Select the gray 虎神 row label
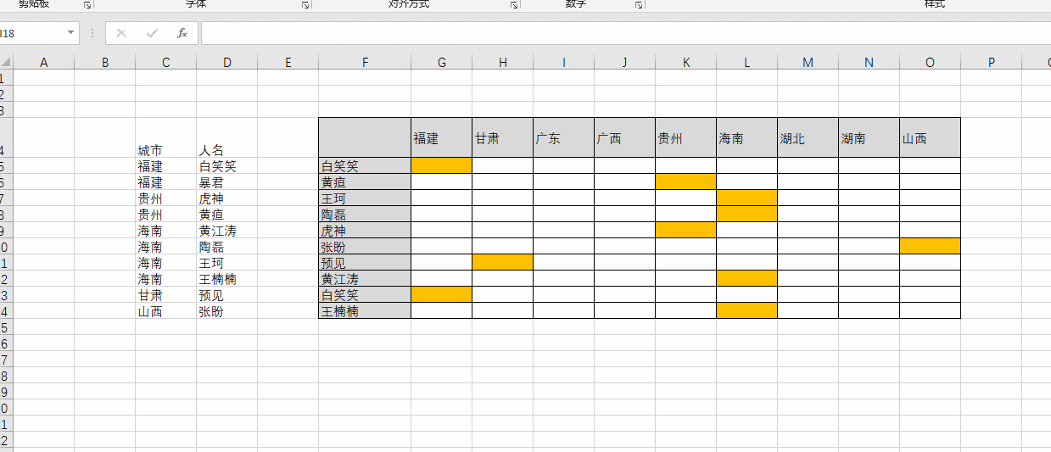 point(365,231)
